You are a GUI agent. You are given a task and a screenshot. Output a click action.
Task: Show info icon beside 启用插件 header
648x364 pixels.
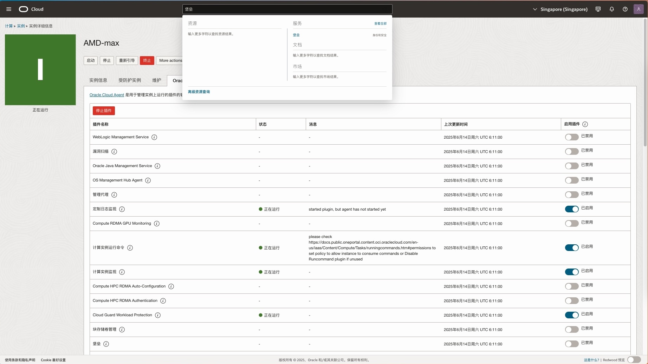(585, 124)
